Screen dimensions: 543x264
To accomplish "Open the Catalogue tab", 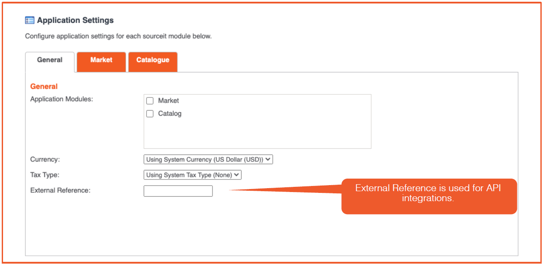I will click(153, 62).
